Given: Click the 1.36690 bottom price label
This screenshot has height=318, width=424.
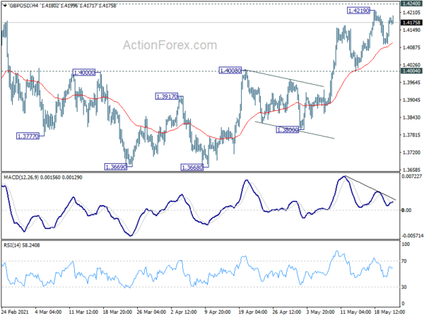Looking at the screenshot, I should pyautogui.click(x=116, y=167).
